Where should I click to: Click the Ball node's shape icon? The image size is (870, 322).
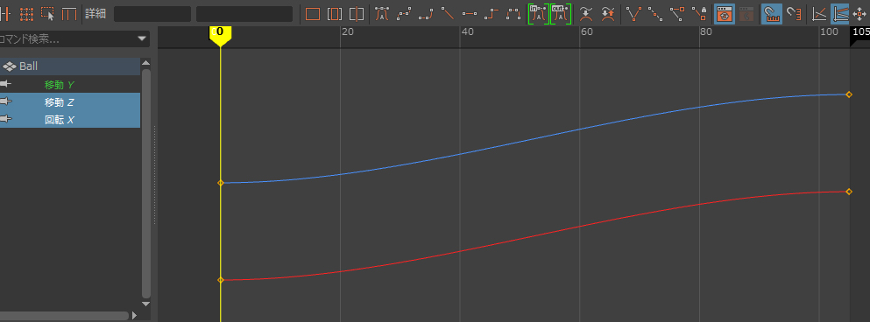[10, 66]
